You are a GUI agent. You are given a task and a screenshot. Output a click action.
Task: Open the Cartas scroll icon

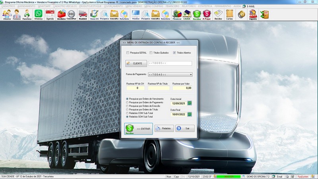(x=229, y=15)
